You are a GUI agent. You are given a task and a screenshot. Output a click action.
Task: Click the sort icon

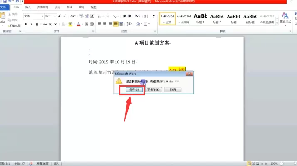click(146, 16)
